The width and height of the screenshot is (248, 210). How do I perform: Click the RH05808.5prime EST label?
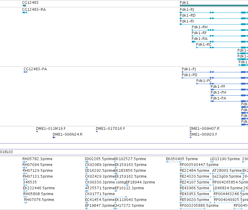[x=38, y=194]
